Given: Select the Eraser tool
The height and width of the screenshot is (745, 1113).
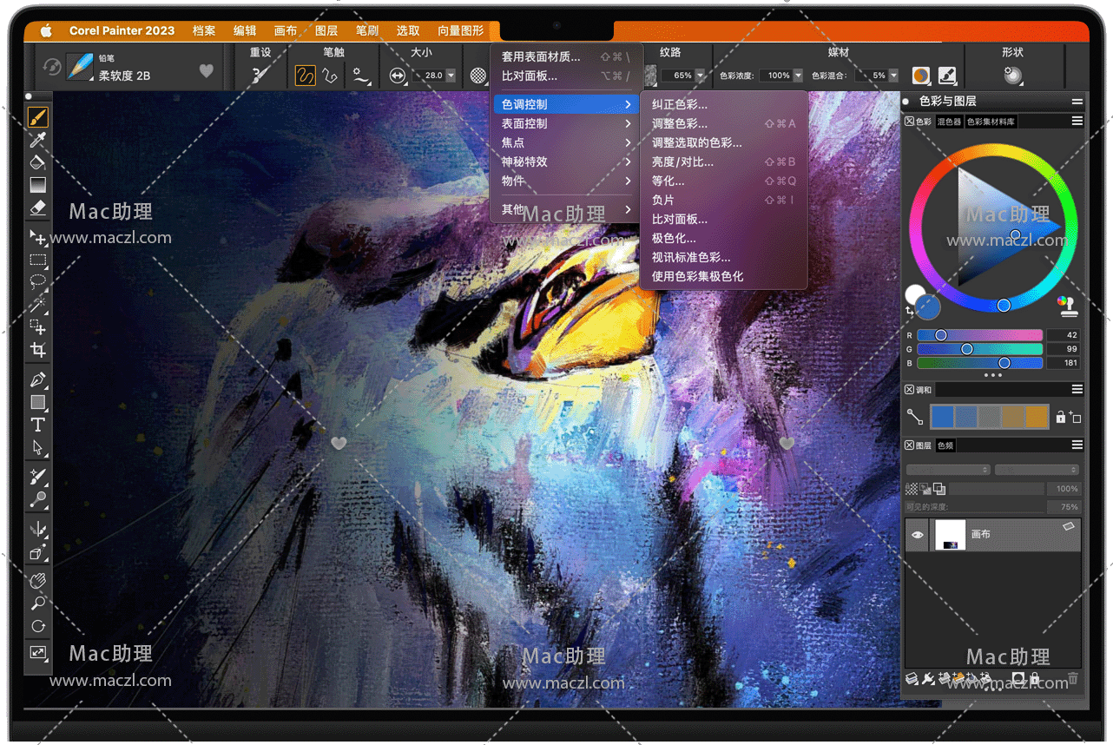Looking at the screenshot, I should pyautogui.click(x=37, y=208).
